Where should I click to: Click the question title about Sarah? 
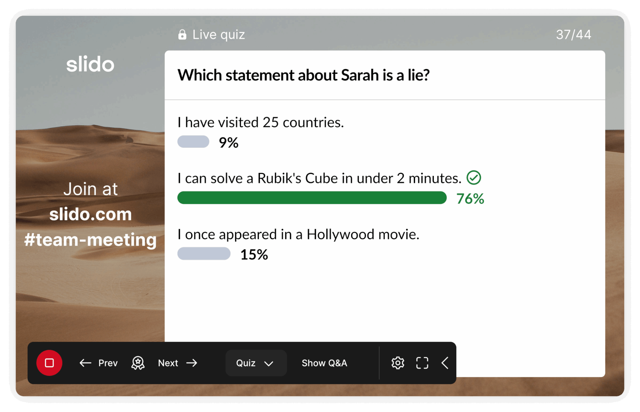point(303,75)
